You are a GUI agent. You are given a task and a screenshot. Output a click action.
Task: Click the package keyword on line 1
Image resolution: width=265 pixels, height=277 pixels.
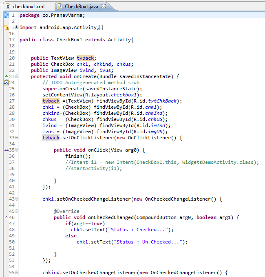pos(29,16)
